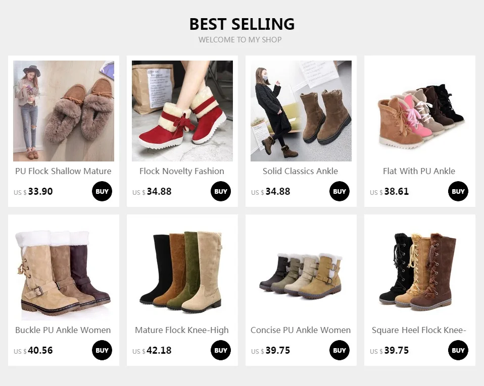Buy the Mature Flock Knee-High boots
Image resolution: width=484 pixels, height=386 pixels.
[x=221, y=350]
